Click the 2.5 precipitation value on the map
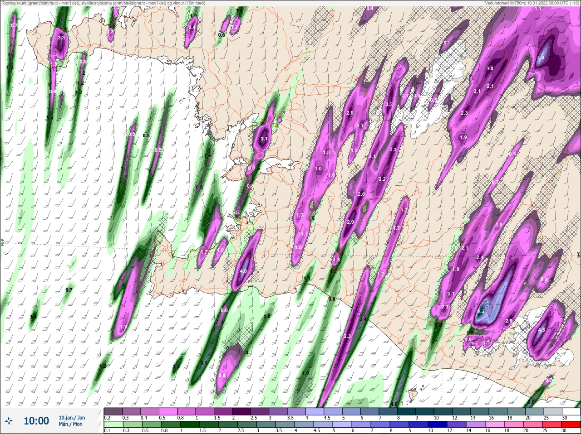This screenshot has width=581, height=434. point(350,113)
